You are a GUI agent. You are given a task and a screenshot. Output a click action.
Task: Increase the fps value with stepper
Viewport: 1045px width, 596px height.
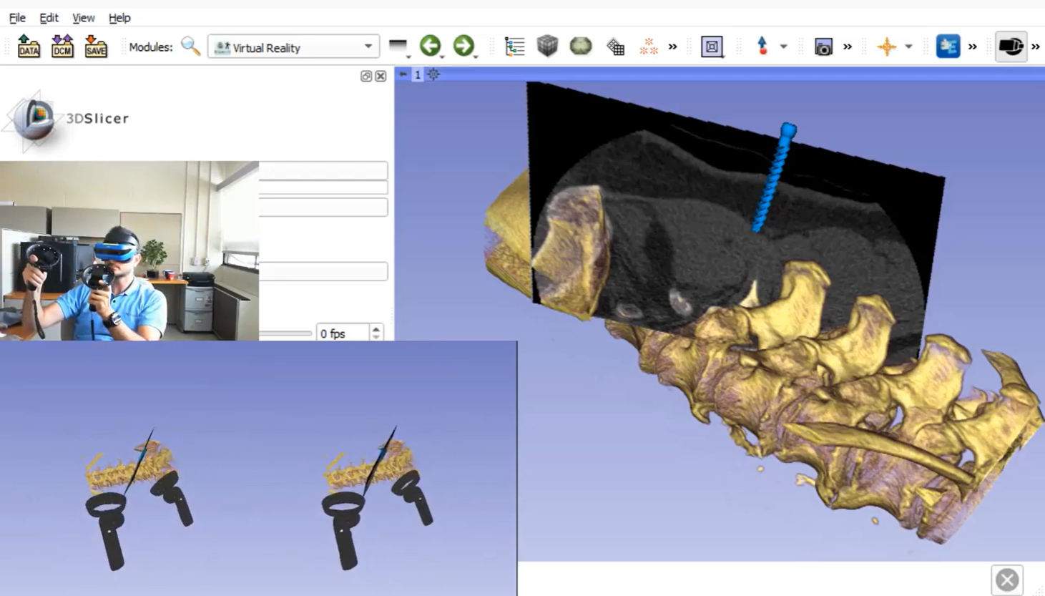click(376, 329)
